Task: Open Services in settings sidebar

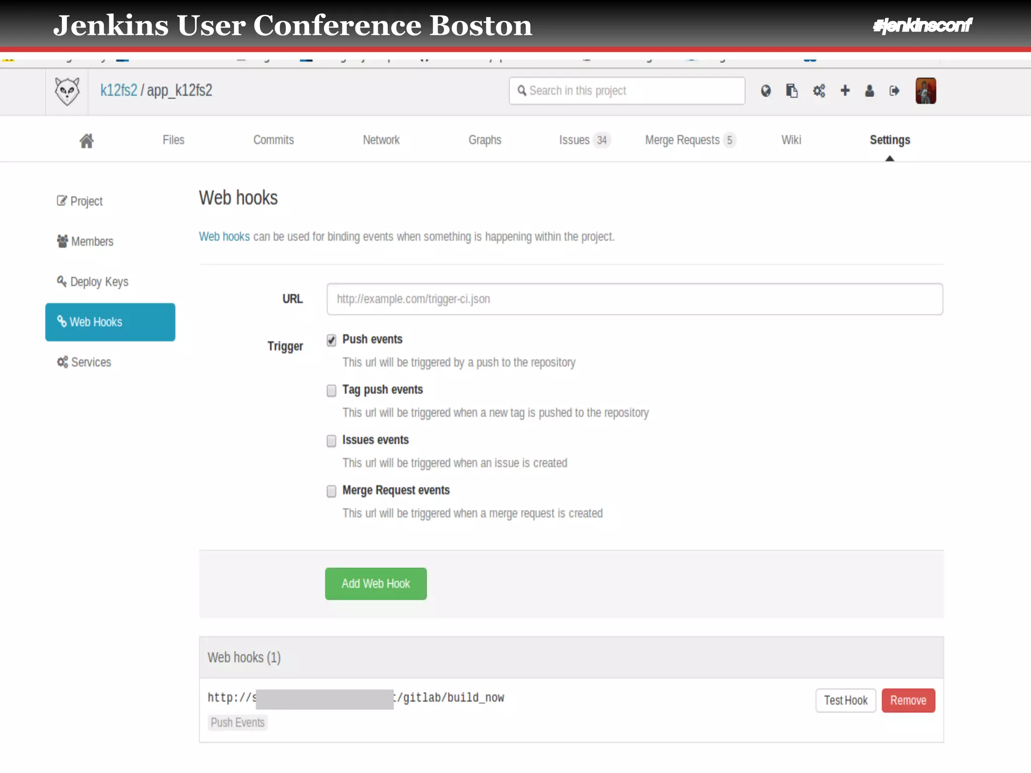Action: (84, 362)
